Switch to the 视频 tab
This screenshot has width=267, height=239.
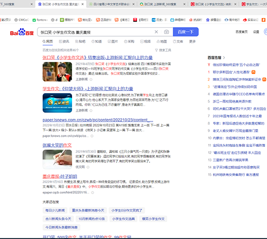coord(146,41)
